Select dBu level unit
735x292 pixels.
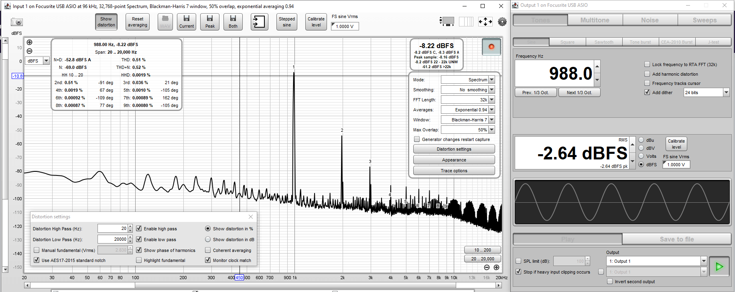tap(641, 140)
